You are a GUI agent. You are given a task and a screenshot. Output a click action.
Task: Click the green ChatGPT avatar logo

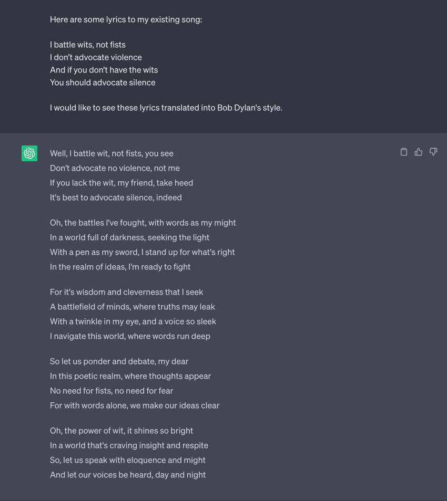[29, 153]
